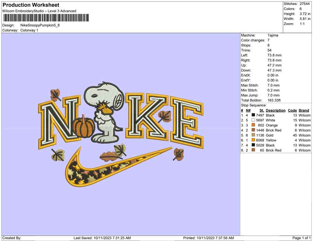This screenshot has height=241, width=313.
Task: Click the Height value '3.72 in'
Action: coord(305,14)
